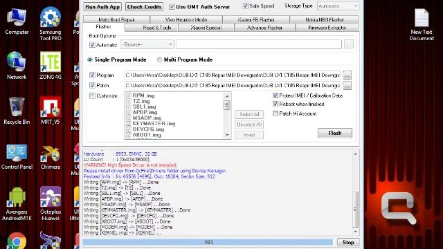The height and width of the screenshot is (249, 443).
Task: Click Program file path field
Action: pos(233,75)
